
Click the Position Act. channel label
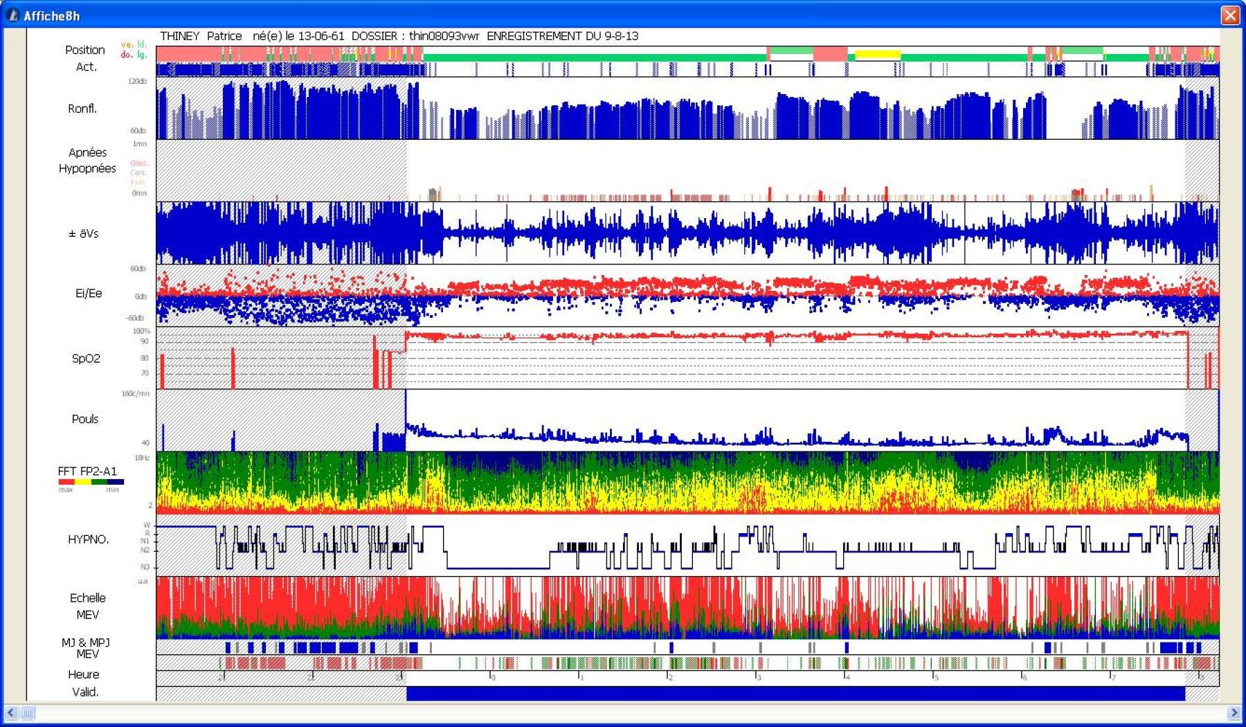pos(85,58)
